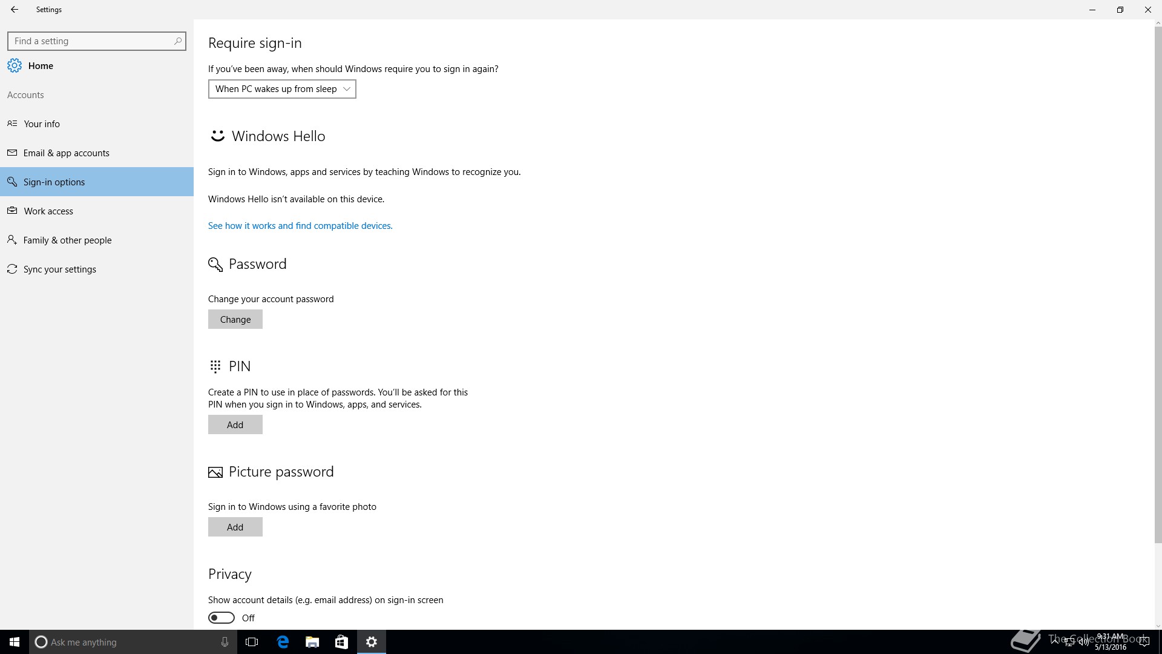Open the Action Center notifications icon

(x=1144, y=642)
